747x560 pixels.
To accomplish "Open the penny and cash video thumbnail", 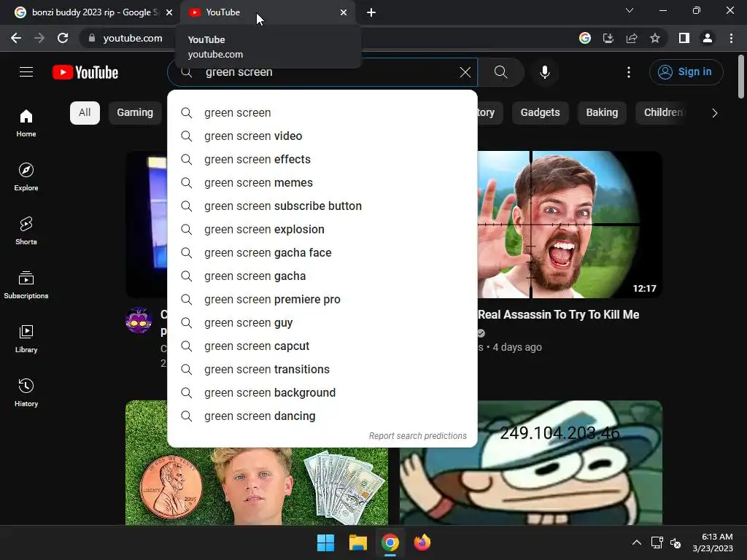I will coord(257,486).
